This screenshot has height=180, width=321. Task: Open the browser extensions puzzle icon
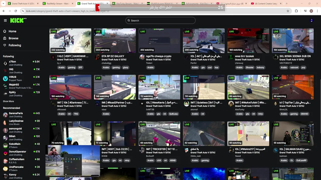(296, 11)
